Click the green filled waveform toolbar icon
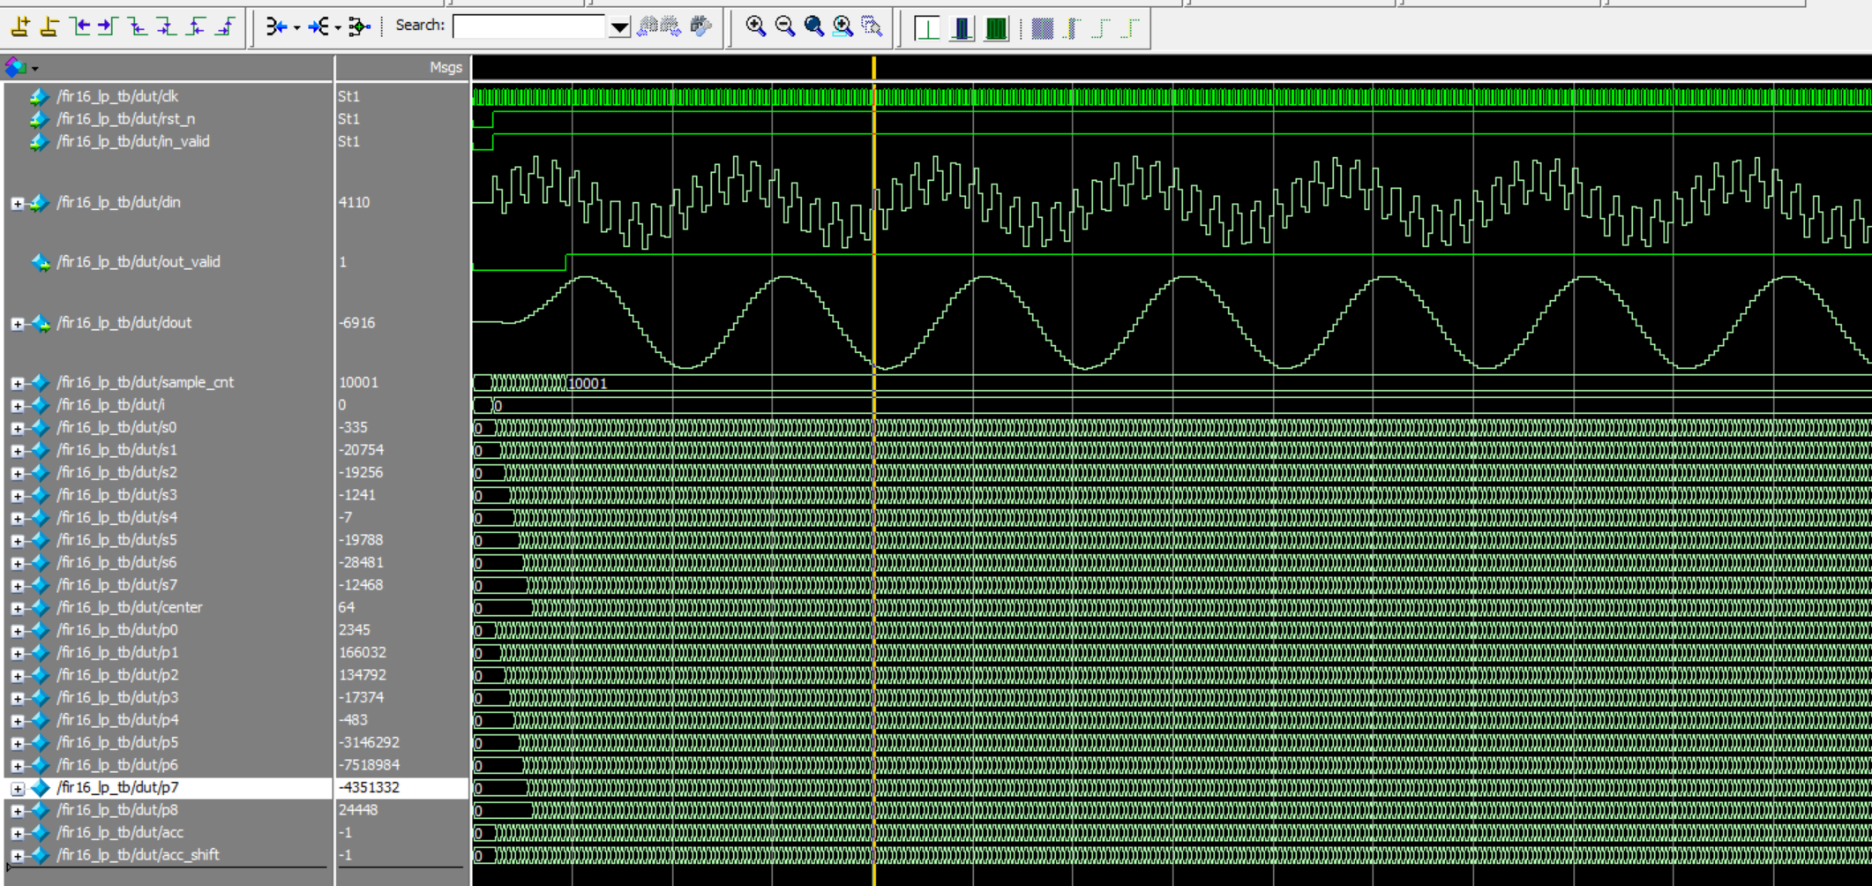Image resolution: width=1872 pixels, height=886 pixels. (996, 28)
